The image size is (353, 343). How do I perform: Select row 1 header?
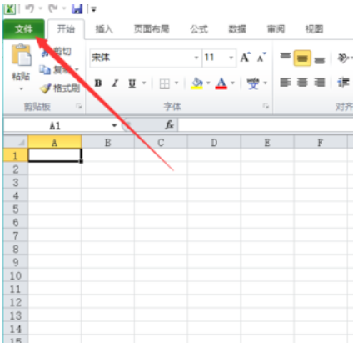pos(16,155)
